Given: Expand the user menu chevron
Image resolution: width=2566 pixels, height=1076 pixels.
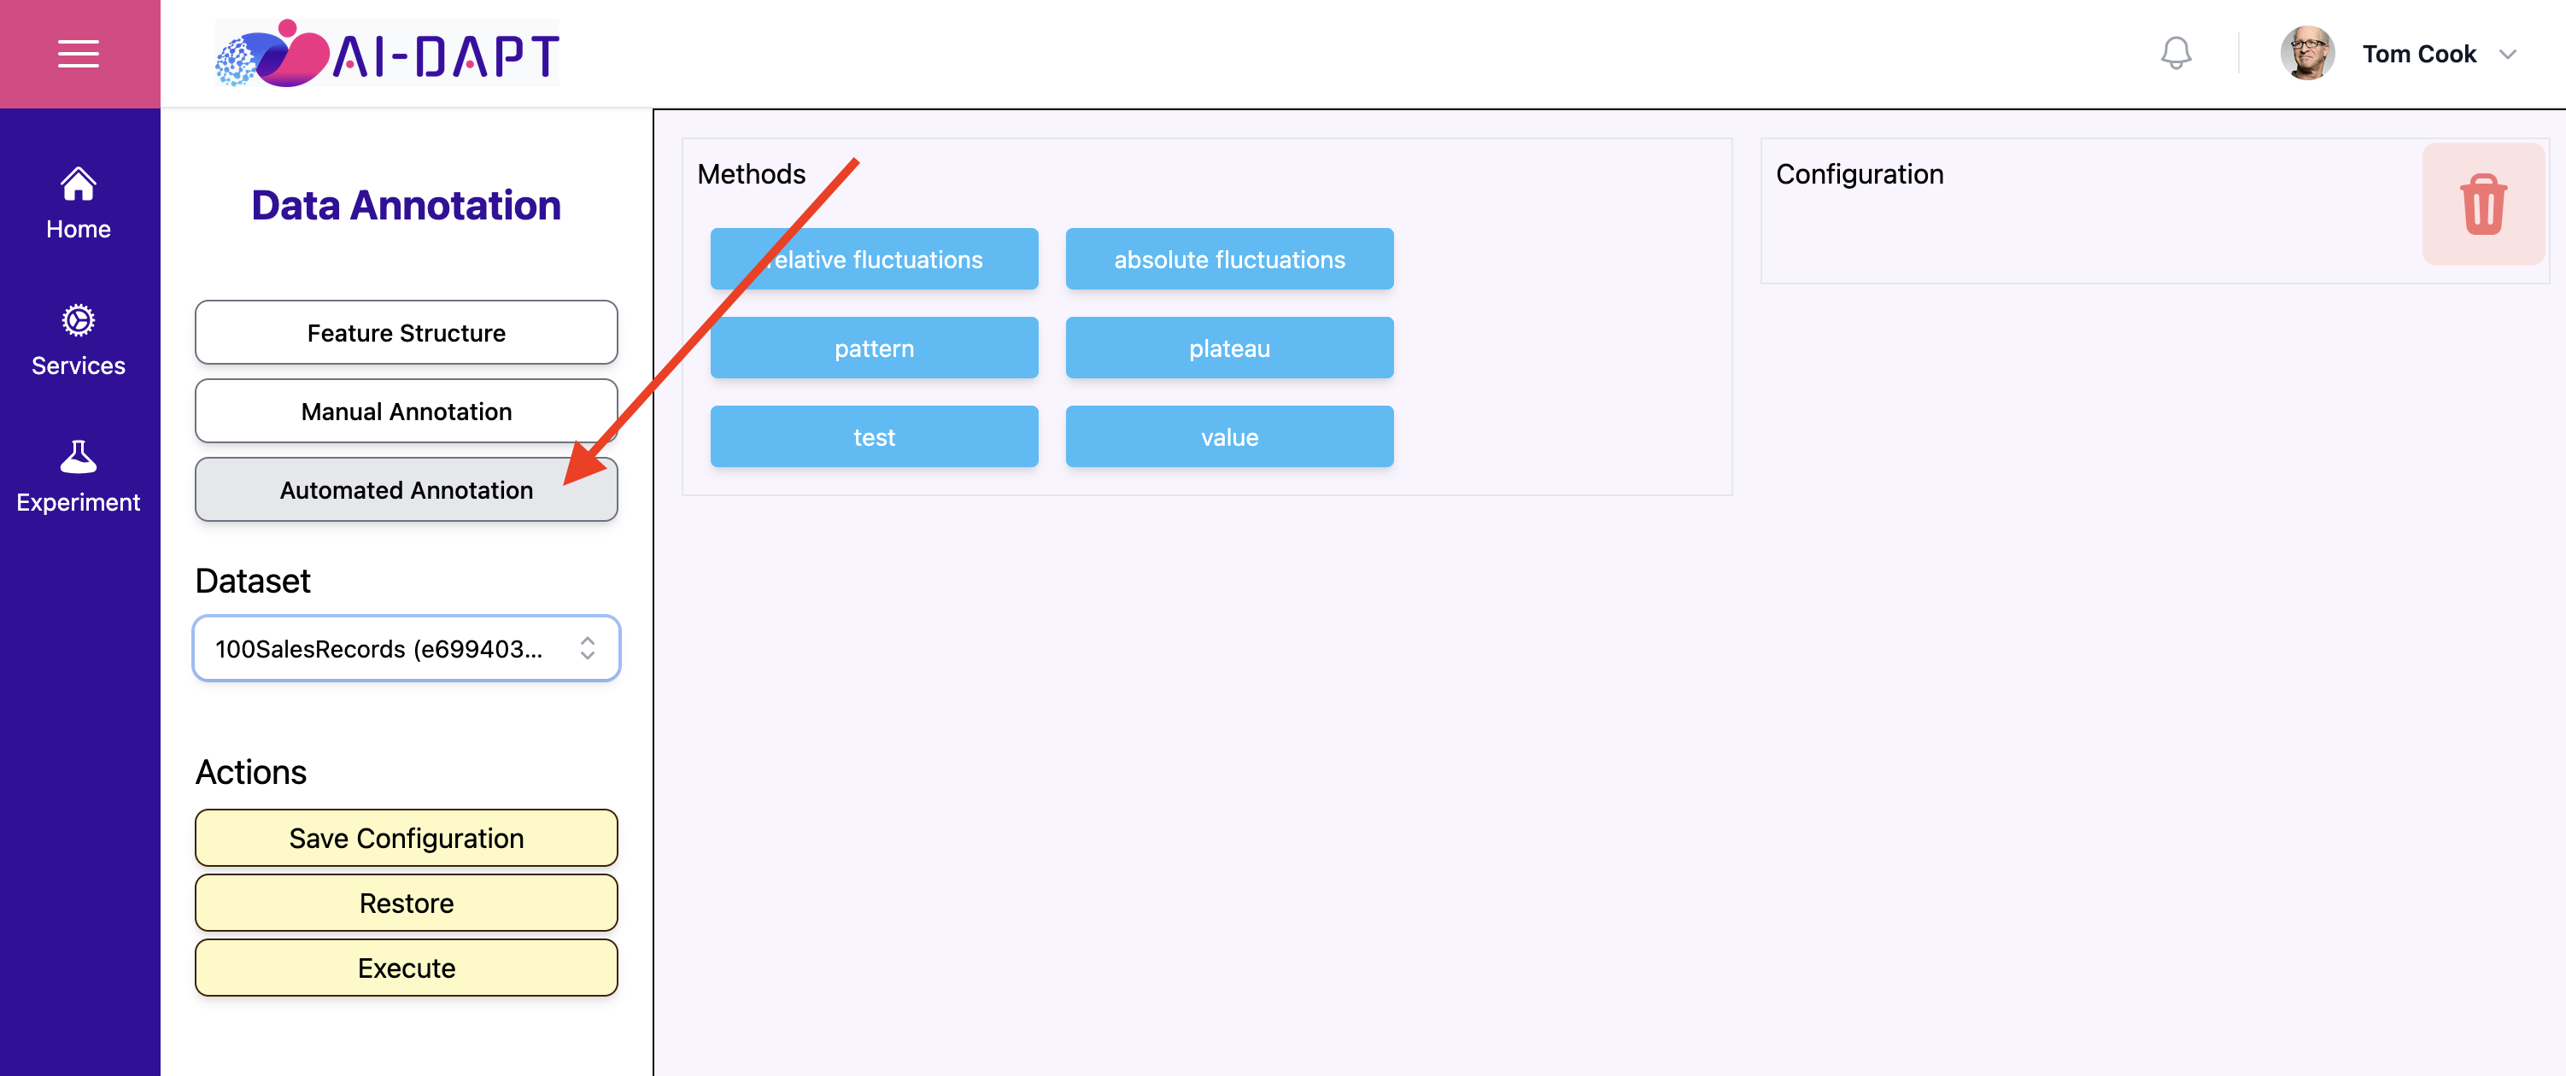Looking at the screenshot, I should [x=2507, y=55].
